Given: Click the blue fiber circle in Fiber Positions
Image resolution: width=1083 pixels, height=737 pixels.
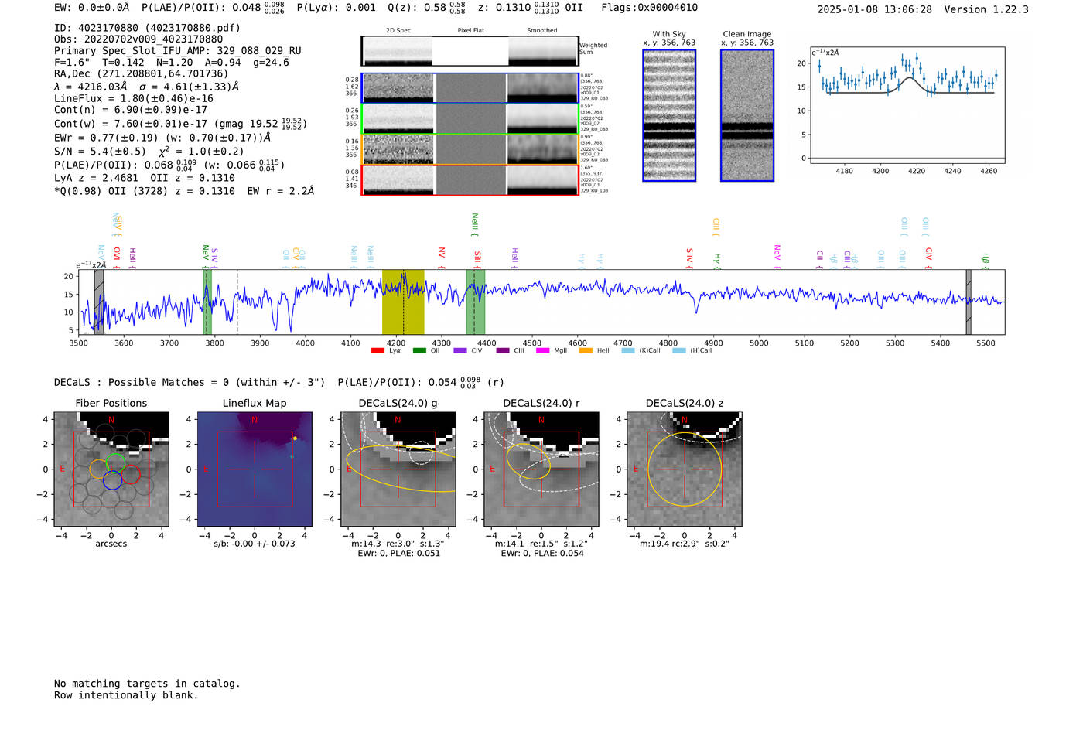Looking at the screenshot, I should pos(112,480).
